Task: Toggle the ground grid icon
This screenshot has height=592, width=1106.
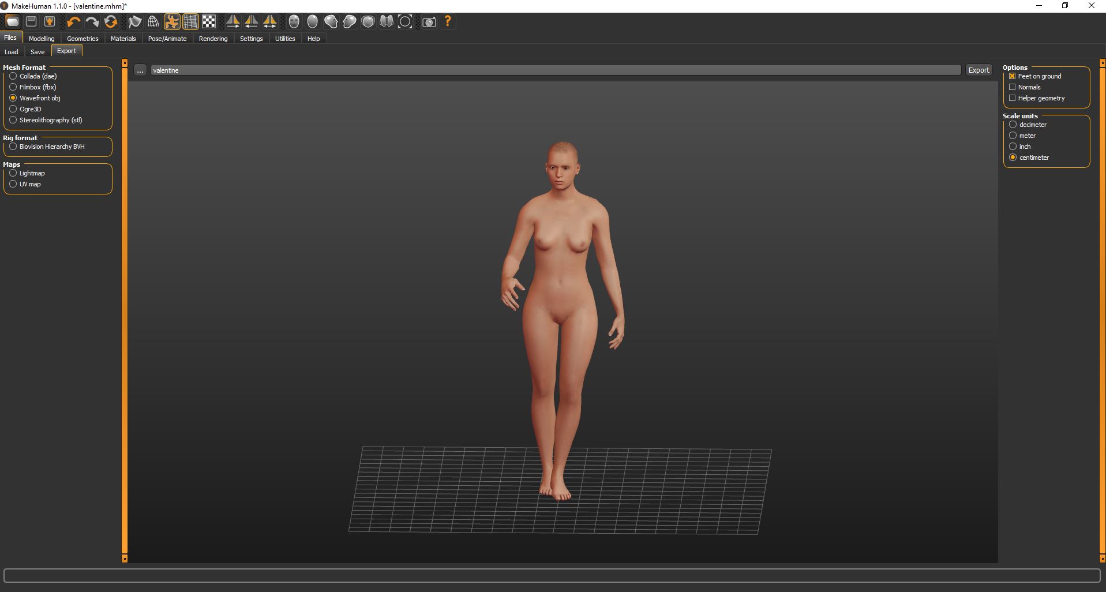Action: click(x=190, y=22)
